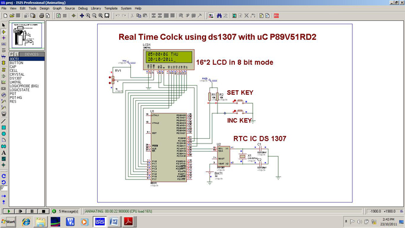The image size is (405, 228).
Task: Click the Zoom In magnifier icon
Action: (88, 16)
